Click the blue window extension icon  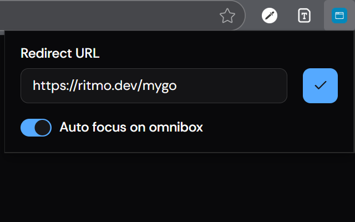[338, 16]
